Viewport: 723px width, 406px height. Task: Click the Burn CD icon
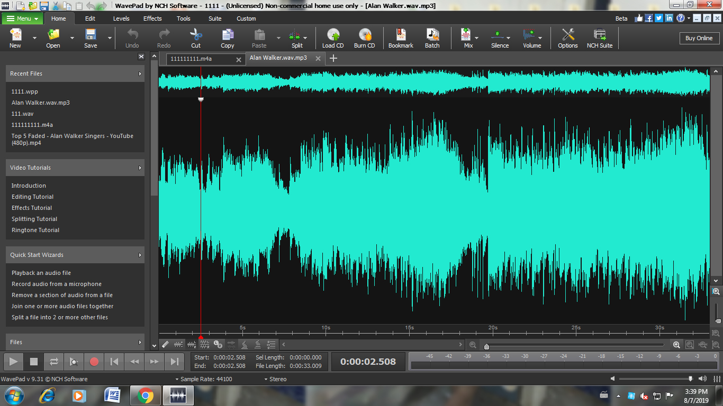coord(365,38)
